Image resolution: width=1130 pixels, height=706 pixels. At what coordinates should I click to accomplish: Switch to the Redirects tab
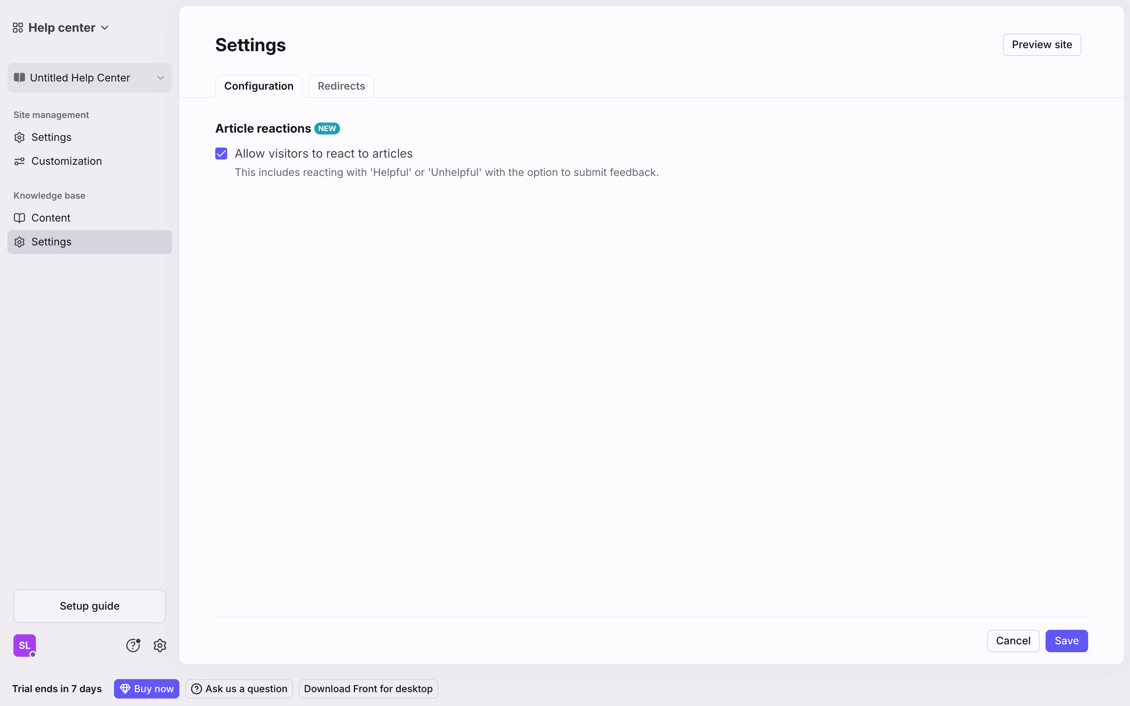coord(341,86)
